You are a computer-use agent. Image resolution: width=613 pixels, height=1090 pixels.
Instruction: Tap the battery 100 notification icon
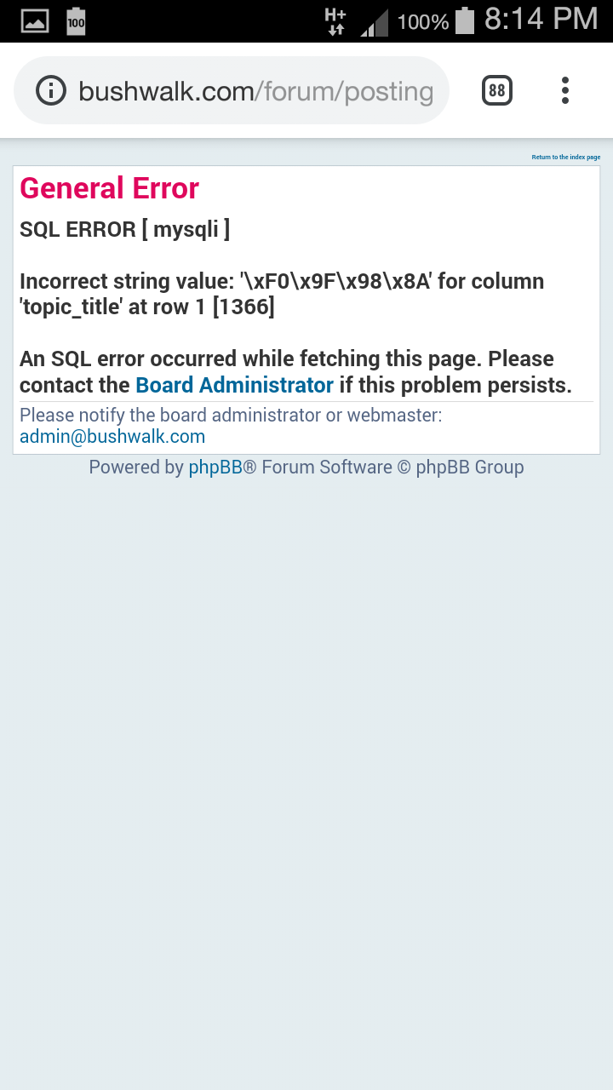76,21
